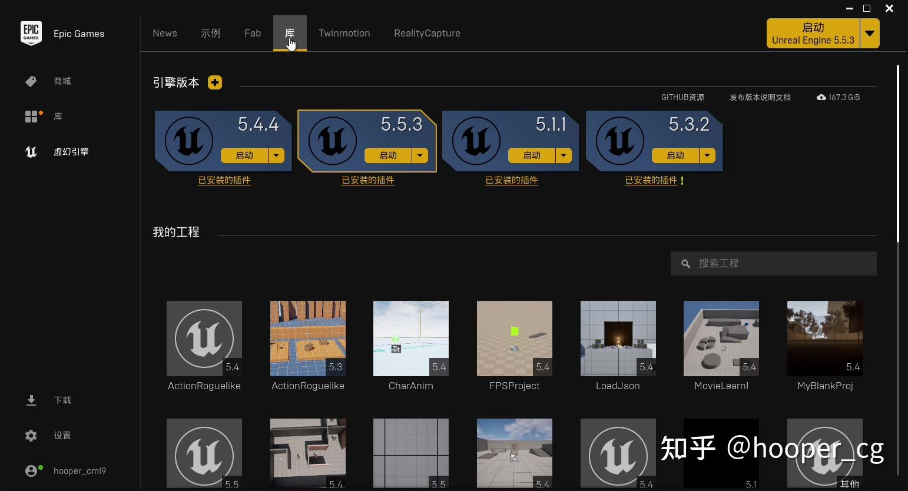Expand the 启动 dropdown under engine 5.3.2
This screenshot has width=908, height=491.
click(707, 155)
